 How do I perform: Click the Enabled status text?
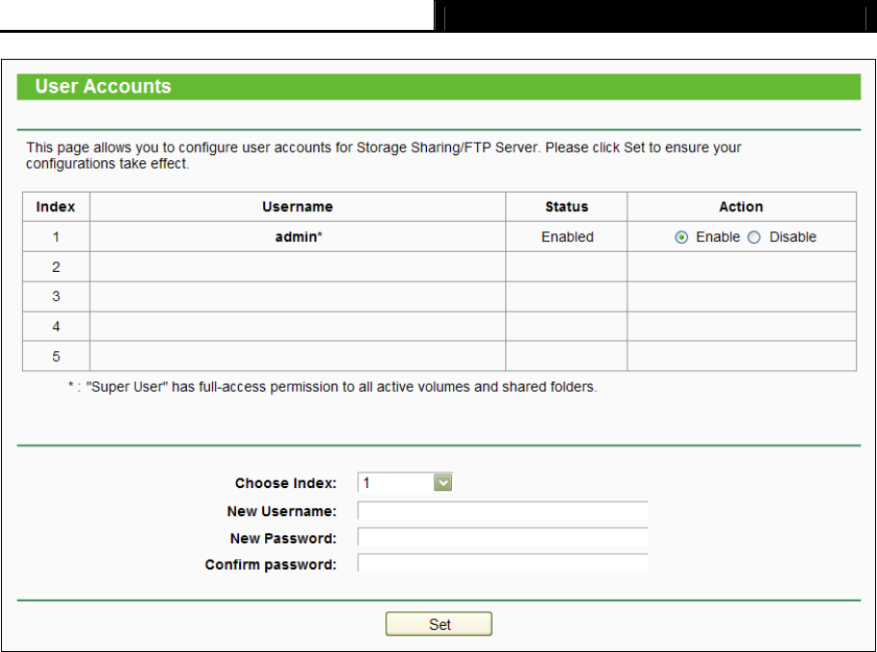tap(567, 237)
